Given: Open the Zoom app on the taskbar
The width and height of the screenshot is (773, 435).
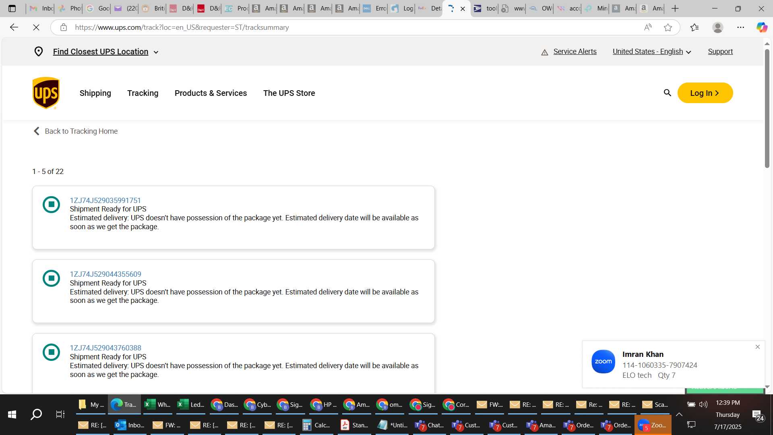Looking at the screenshot, I should [653, 425].
